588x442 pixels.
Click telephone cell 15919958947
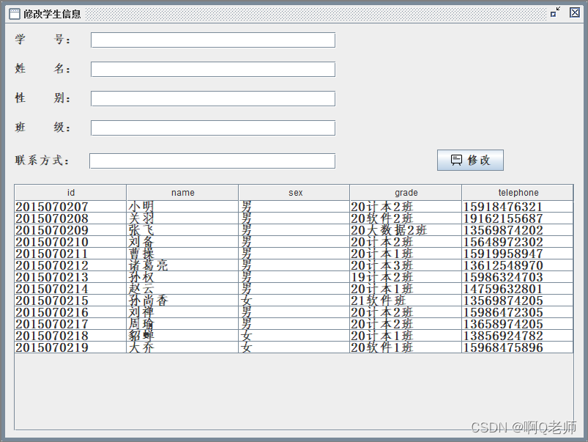(518, 254)
